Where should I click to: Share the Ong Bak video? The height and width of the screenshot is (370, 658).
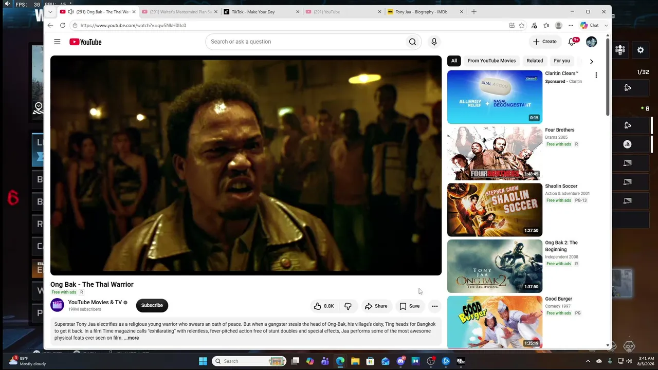[376, 306]
